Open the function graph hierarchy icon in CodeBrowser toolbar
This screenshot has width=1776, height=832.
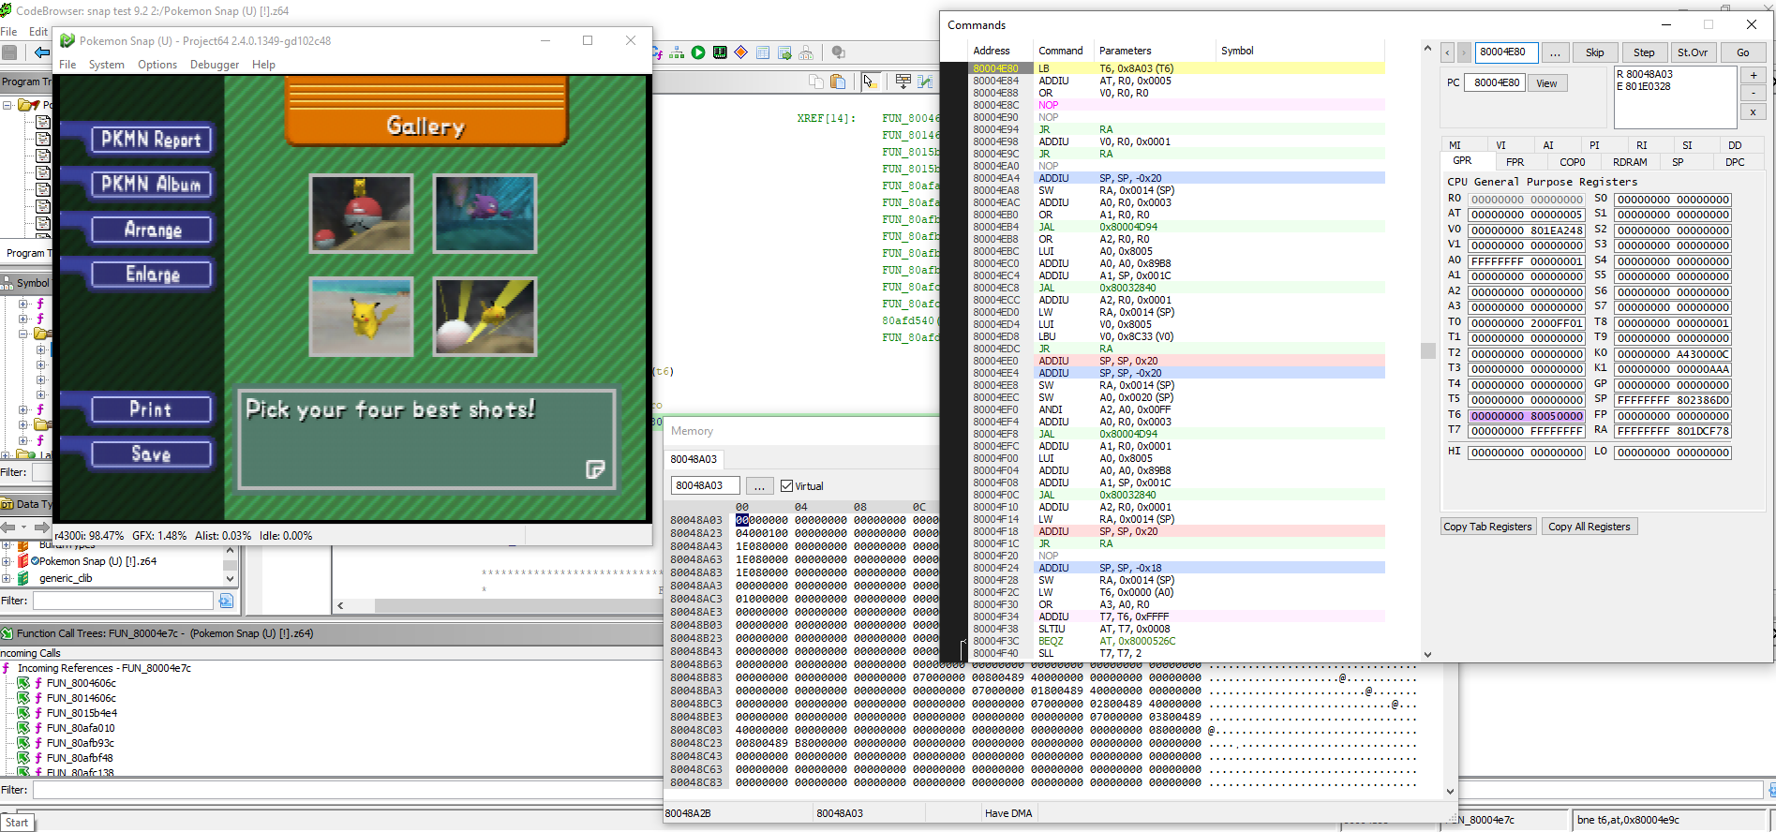(677, 52)
